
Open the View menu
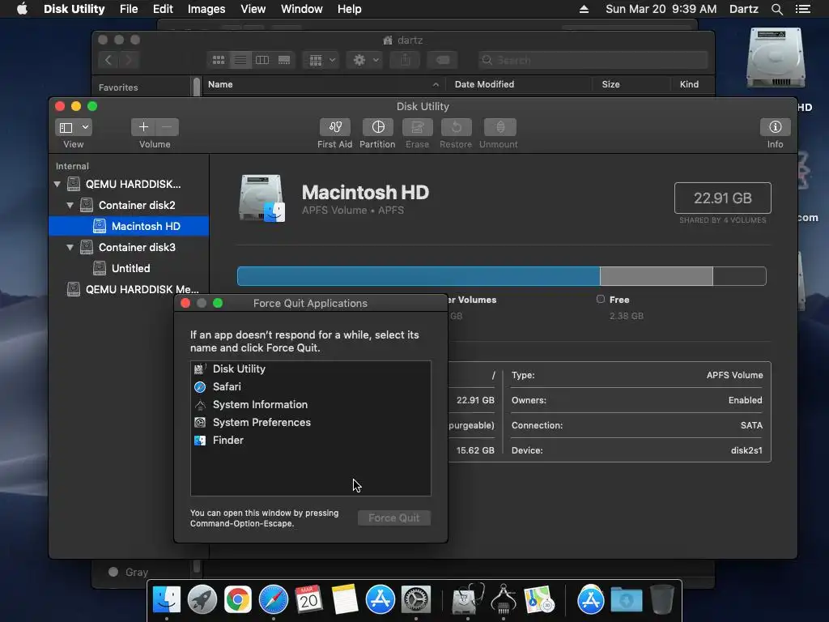(253, 9)
